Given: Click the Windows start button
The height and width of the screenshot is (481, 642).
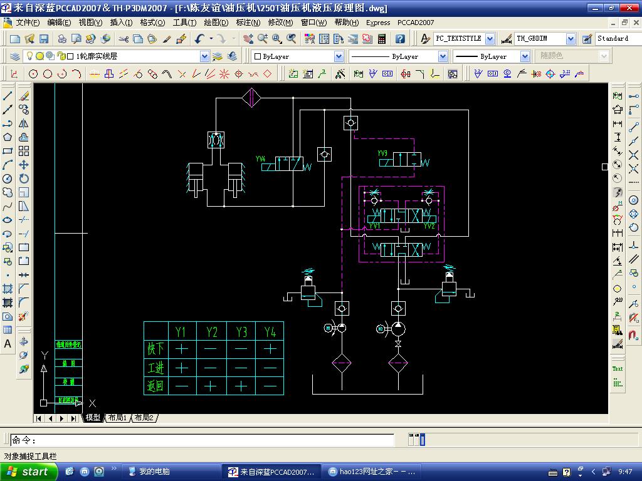Looking at the screenshot, I should [x=28, y=472].
